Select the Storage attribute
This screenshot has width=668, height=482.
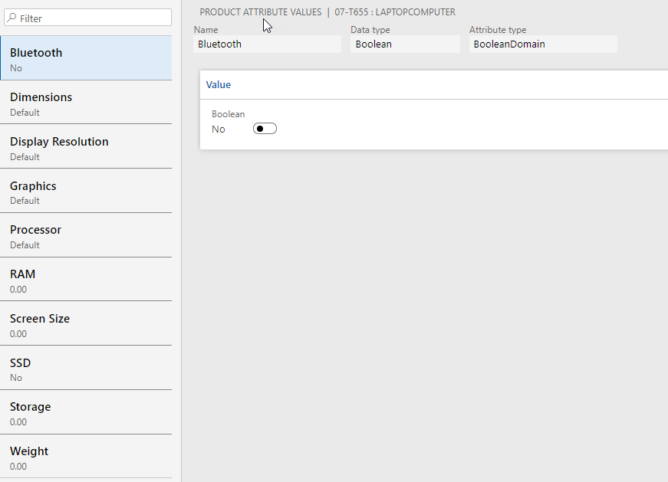coord(85,413)
